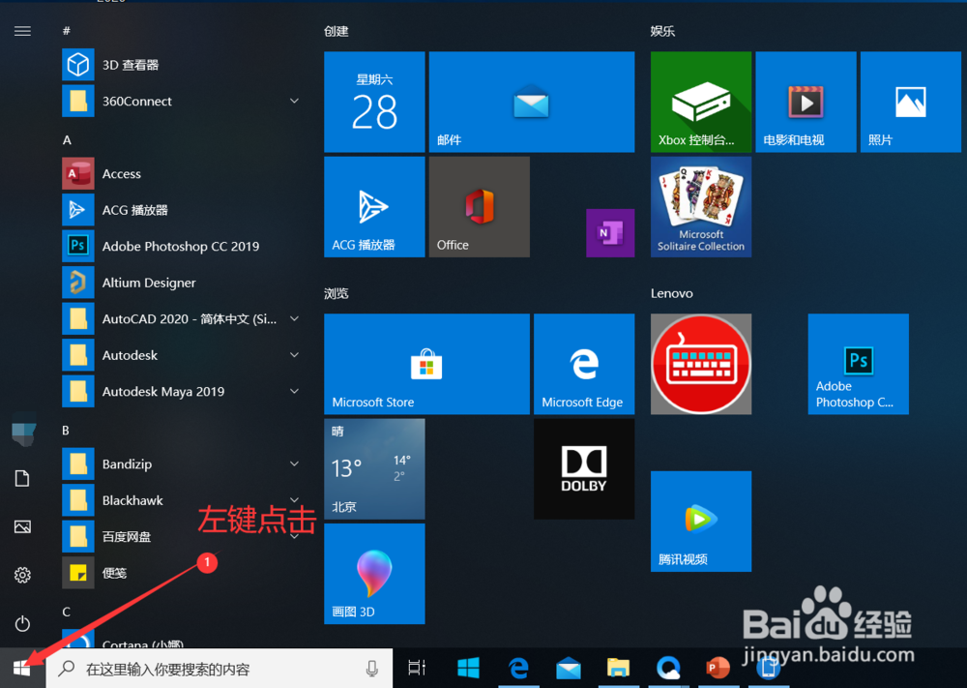Open Pictures icon in left rail

(x=22, y=526)
